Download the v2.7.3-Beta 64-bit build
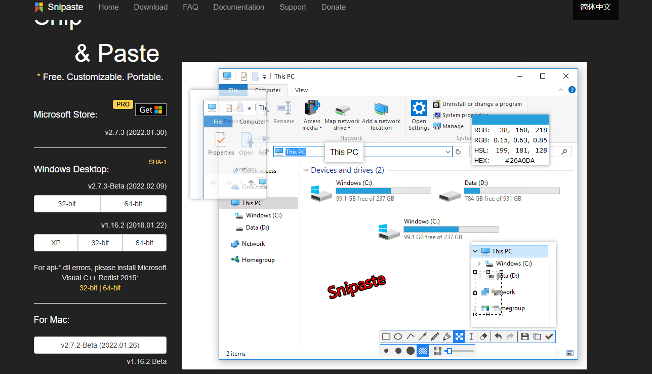This screenshot has height=374, width=652. tap(134, 204)
